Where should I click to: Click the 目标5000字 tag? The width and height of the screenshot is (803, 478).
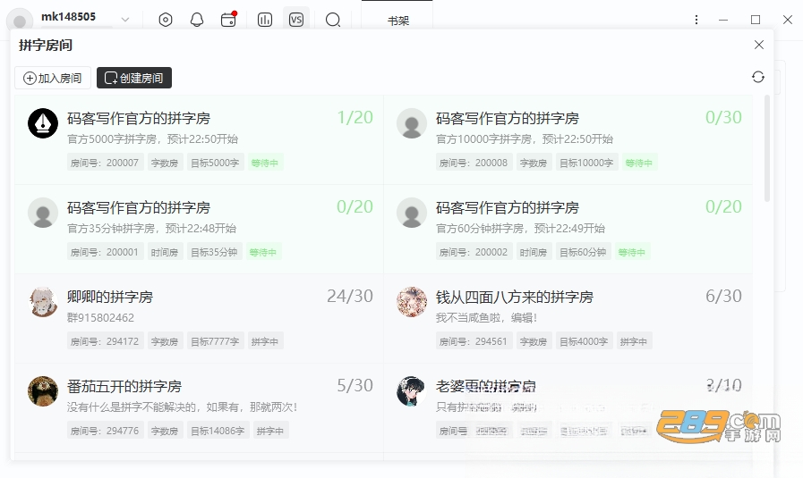215,164
